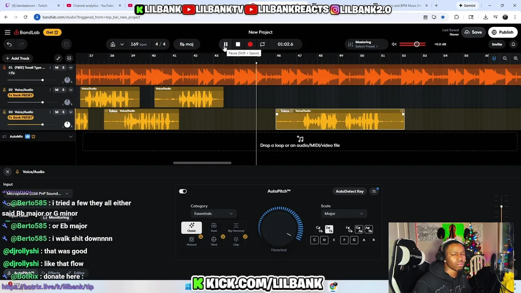Click Add Track button
The width and height of the screenshot is (521, 293).
tap(18, 58)
